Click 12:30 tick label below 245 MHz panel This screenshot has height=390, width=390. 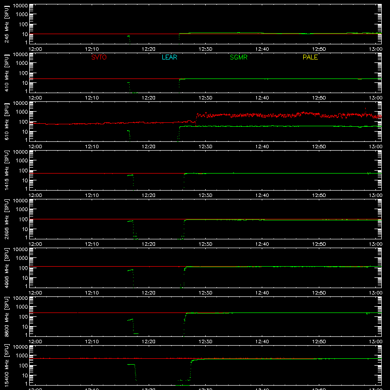point(205,49)
